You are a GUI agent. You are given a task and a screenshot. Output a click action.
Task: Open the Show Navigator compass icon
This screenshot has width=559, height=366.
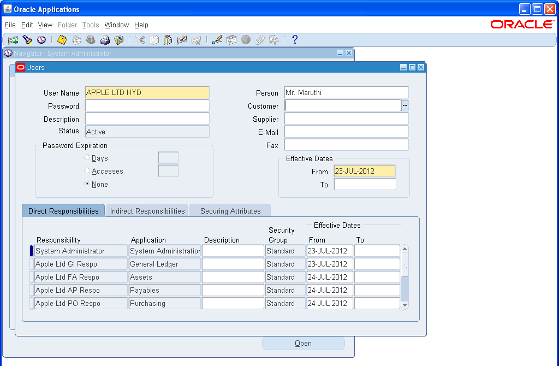pos(40,39)
